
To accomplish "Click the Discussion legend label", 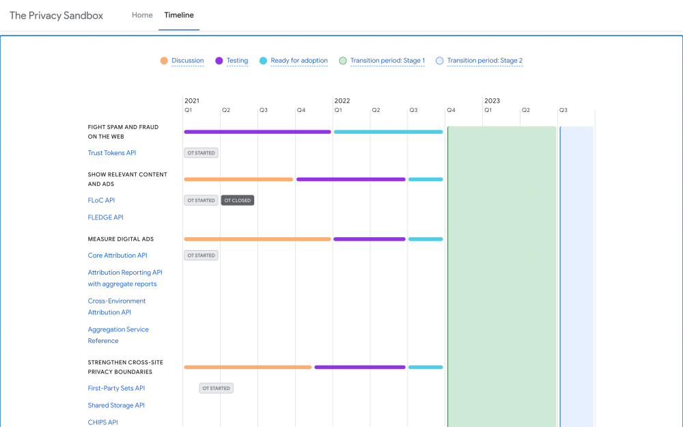I will click(188, 61).
